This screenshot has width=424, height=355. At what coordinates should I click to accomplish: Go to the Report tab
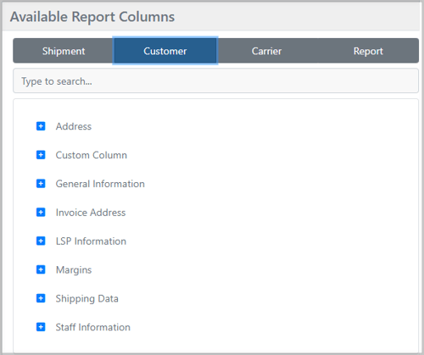[368, 51]
